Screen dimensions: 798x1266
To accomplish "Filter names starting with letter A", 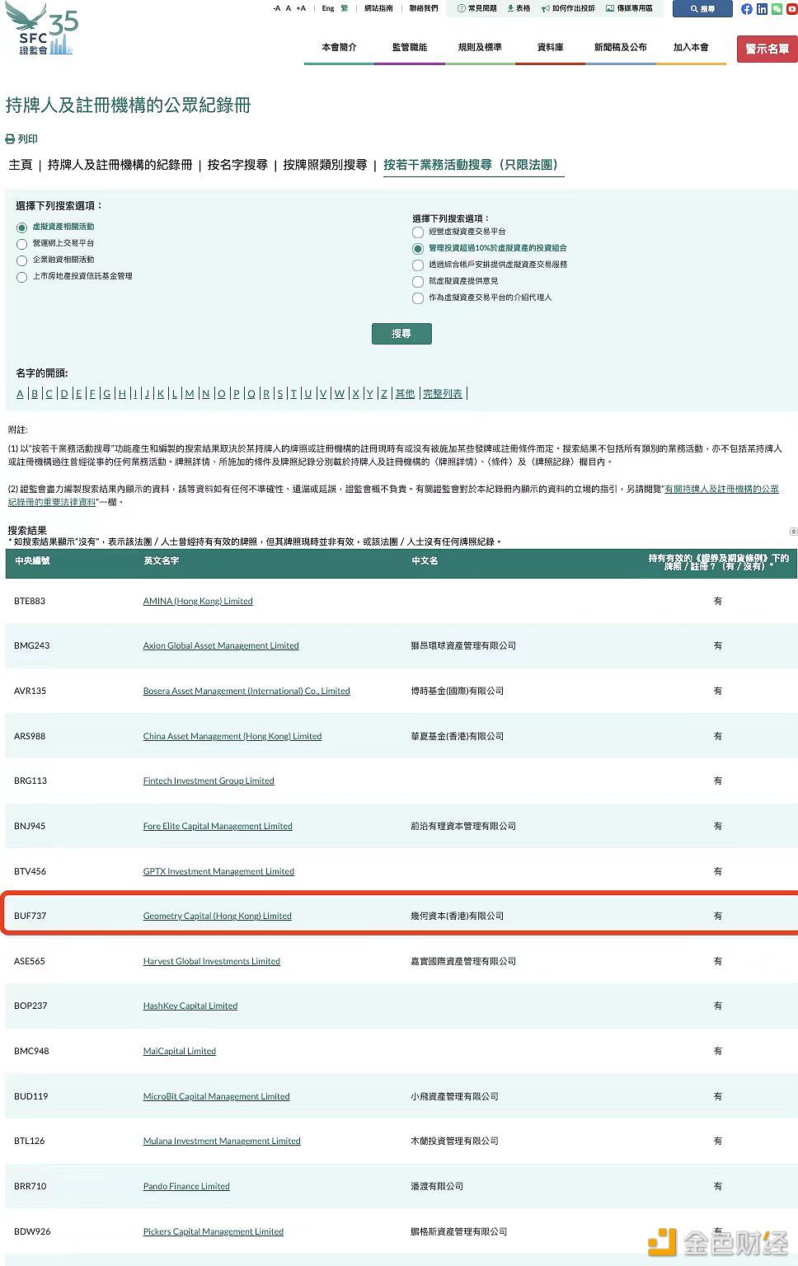I will (20, 394).
